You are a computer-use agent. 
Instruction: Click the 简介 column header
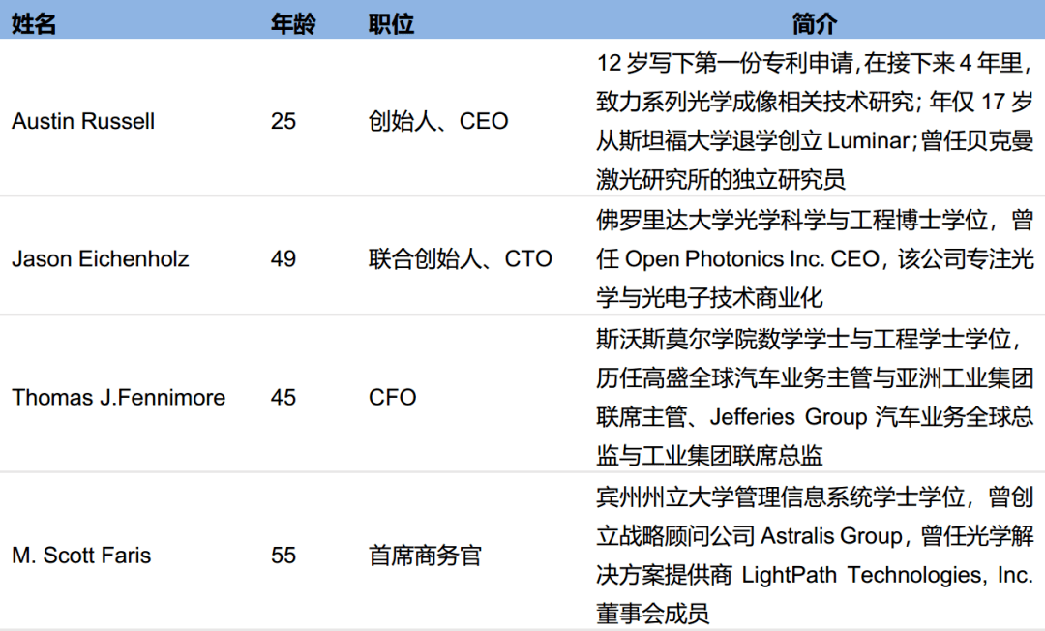[815, 24]
